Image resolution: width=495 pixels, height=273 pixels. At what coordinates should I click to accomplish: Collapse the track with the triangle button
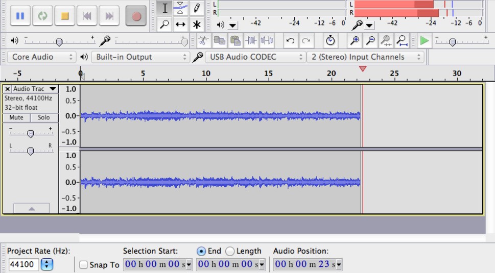click(31, 208)
